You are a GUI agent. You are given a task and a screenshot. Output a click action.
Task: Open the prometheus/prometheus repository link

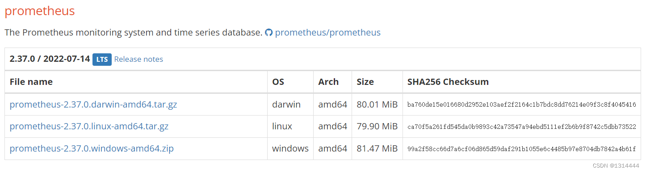point(328,32)
